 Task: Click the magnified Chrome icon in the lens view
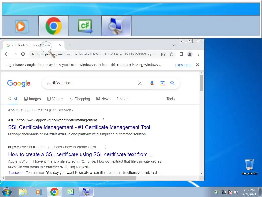(54, 26)
